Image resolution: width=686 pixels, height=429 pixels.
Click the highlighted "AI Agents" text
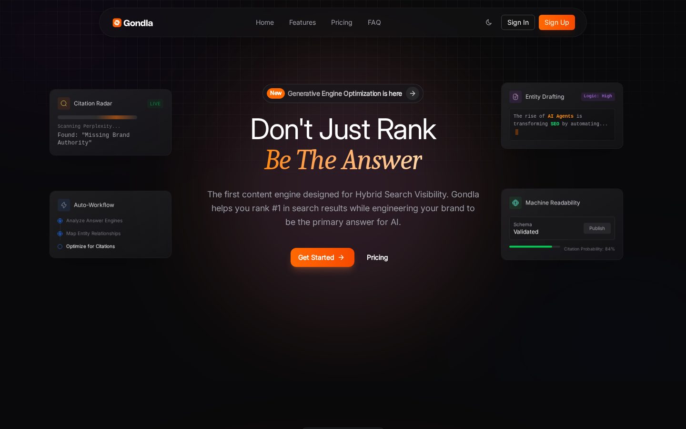coord(561,116)
